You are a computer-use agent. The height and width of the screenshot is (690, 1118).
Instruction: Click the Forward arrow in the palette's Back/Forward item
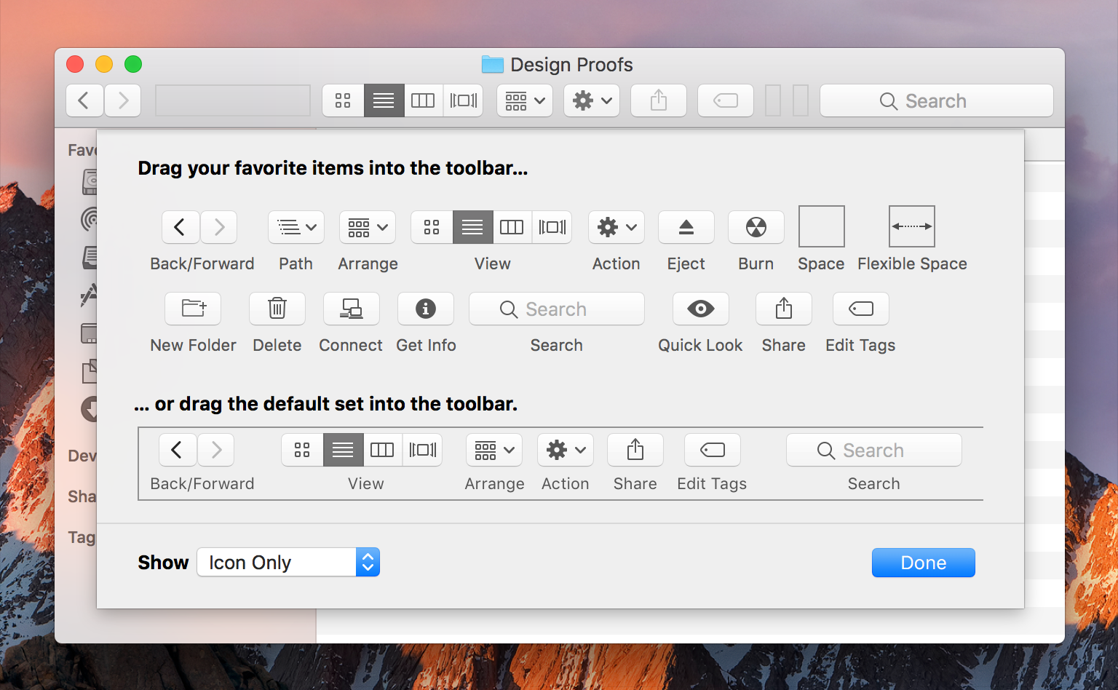(218, 227)
